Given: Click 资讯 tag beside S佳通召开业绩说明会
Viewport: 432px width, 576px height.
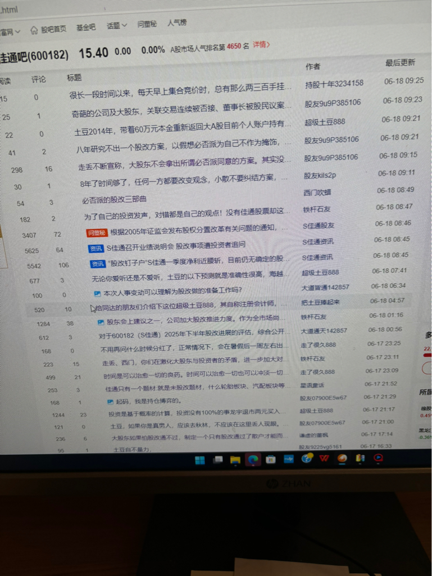Looking at the screenshot, I should [x=96, y=249].
